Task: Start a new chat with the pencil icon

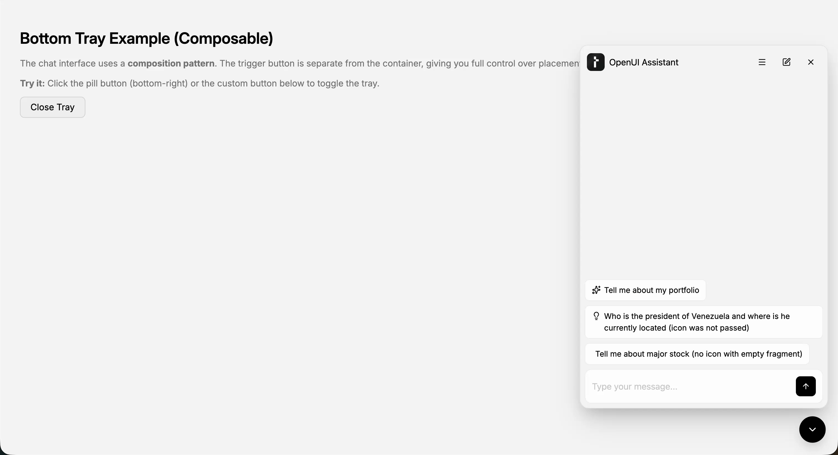Action: 787,62
